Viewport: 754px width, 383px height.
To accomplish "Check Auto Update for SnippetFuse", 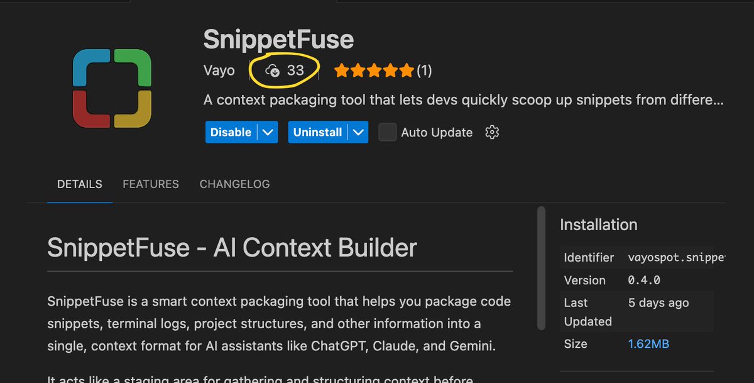I will point(387,132).
